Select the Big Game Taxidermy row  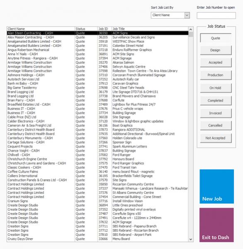tap(97, 88)
